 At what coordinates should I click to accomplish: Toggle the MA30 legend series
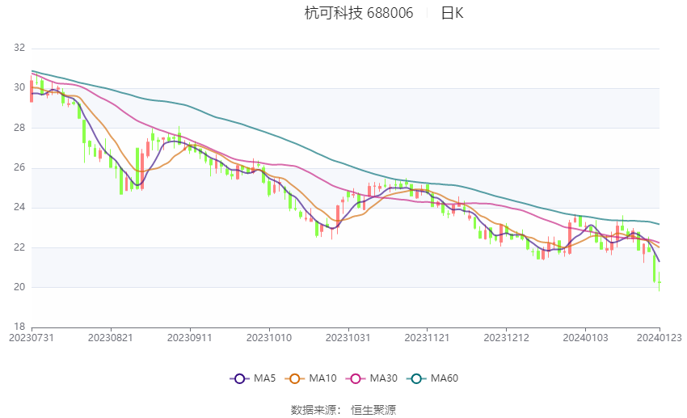(372, 378)
